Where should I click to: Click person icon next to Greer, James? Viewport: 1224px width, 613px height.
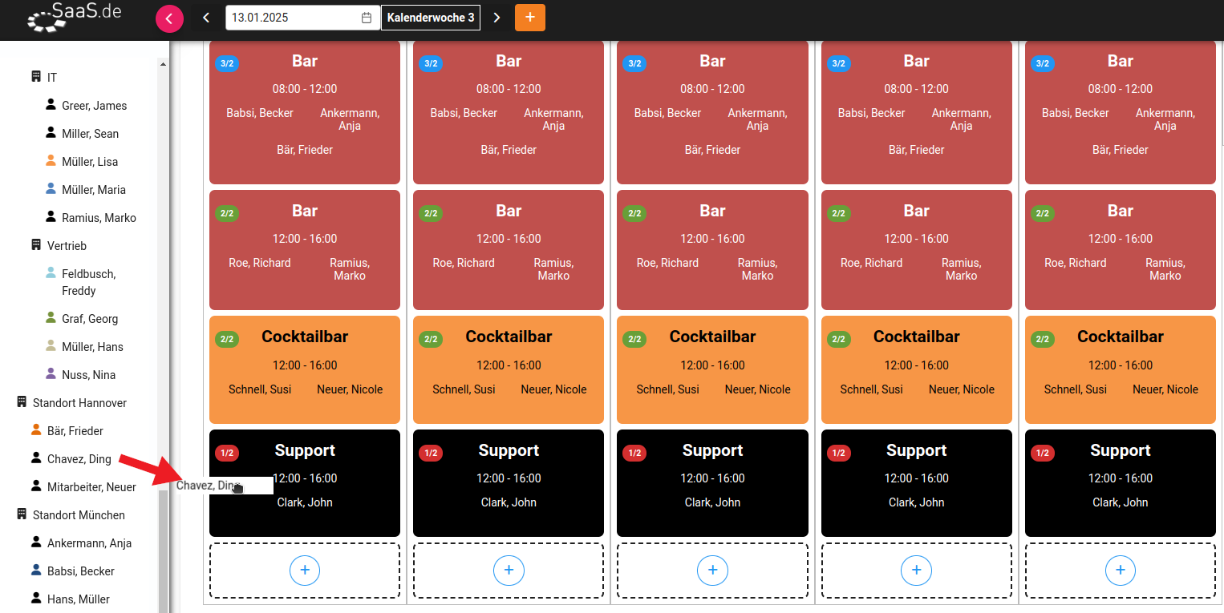pyautogui.click(x=51, y=105)
